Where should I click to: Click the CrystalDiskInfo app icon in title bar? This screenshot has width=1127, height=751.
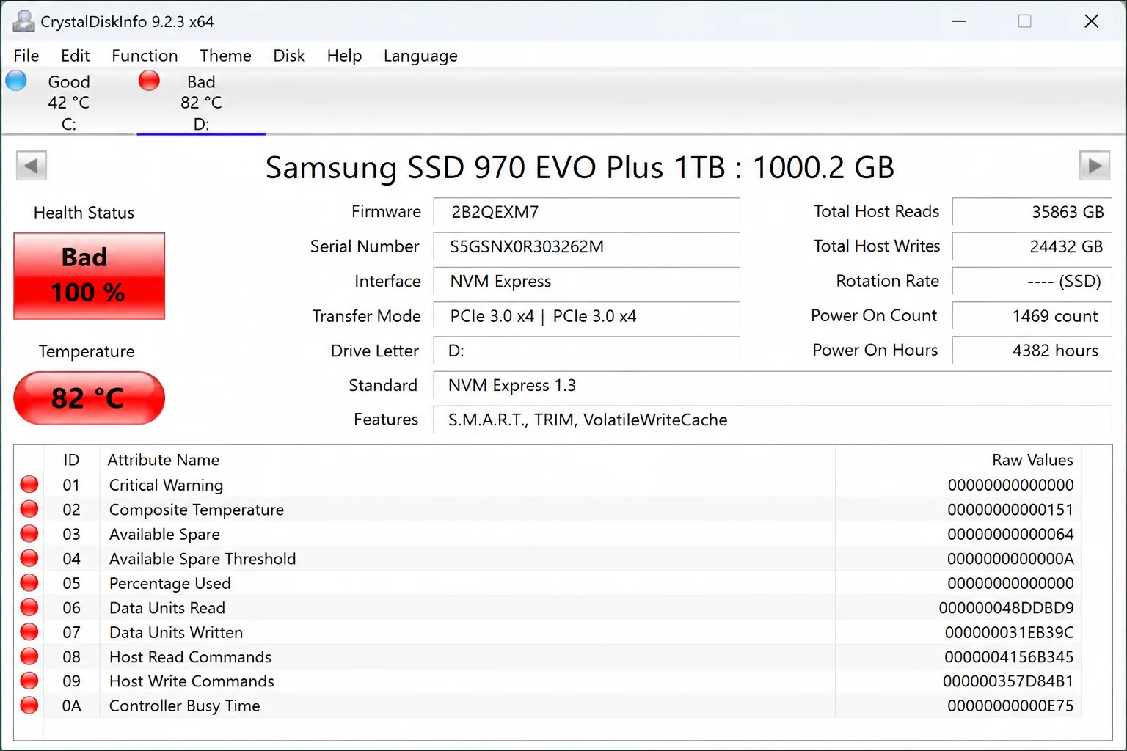23,21
